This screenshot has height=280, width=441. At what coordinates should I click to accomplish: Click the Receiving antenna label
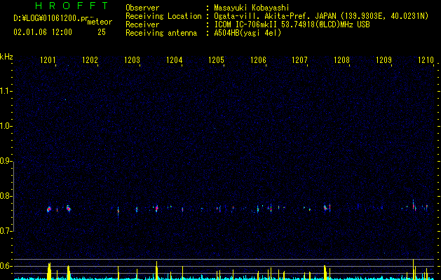click(161, 33)
